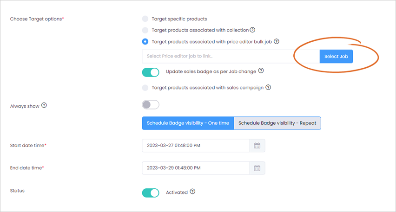Toggle Update sales badge as per Job change
Screen dimensions: 396x212
tap(151, 72)
